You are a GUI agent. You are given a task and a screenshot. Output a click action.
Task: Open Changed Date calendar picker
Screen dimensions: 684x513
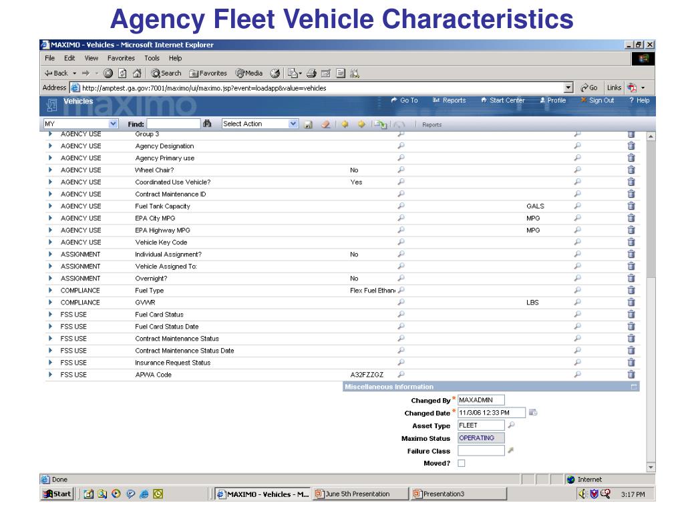tap(532, 412)
